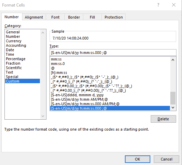Viewport: 182px width, 165px height.
Task: Click scroll down arrow in format list
Action: coord(173,108)
